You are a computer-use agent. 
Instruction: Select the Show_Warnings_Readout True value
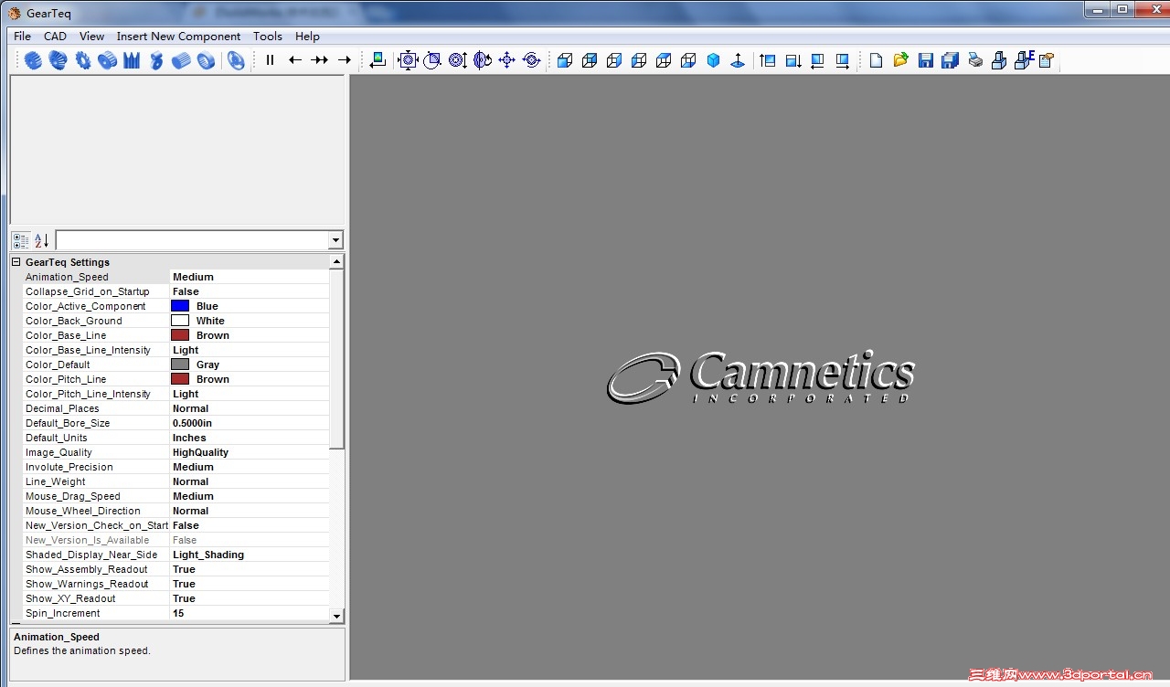point(249,584)
